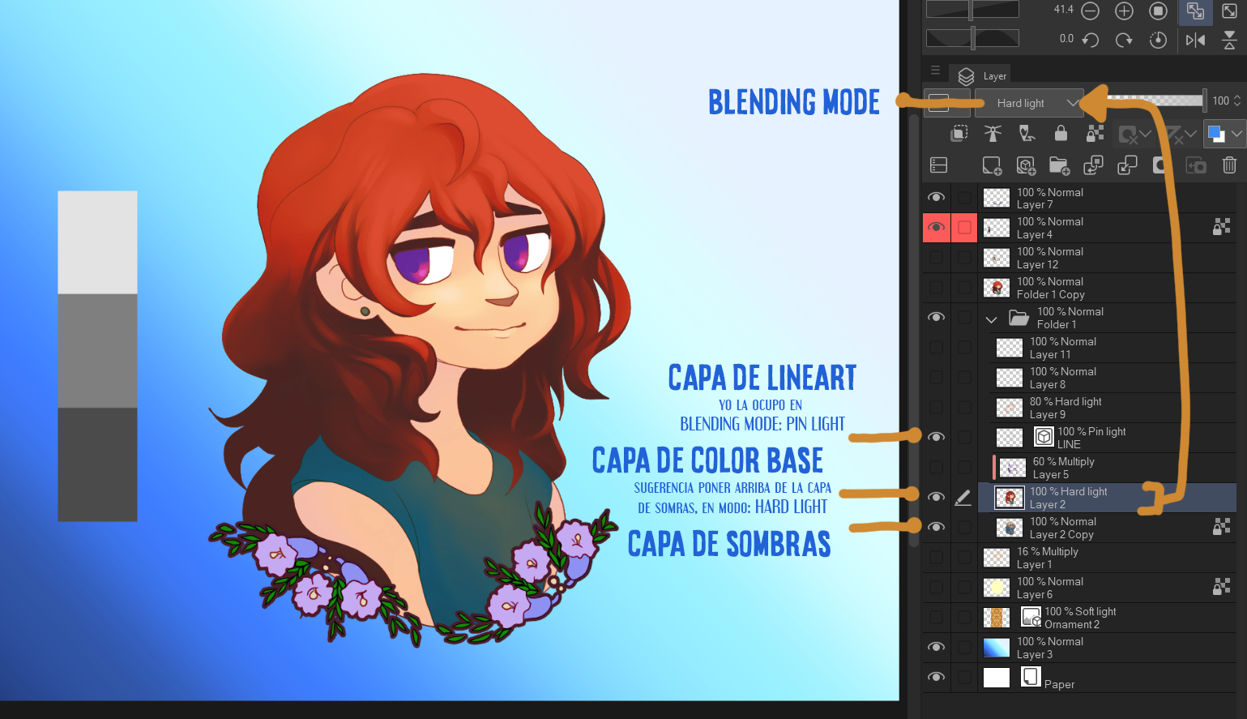Set layer as Reference Layer
This screenshot has height=719, width=1247.
993,134
